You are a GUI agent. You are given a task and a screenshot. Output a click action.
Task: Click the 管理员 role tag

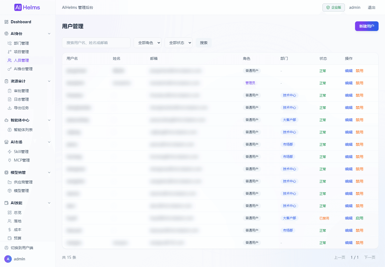(250, 83)
